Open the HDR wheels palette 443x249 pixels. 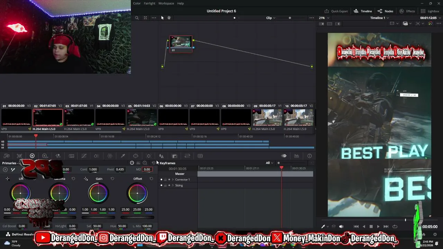tap(45, 156)
